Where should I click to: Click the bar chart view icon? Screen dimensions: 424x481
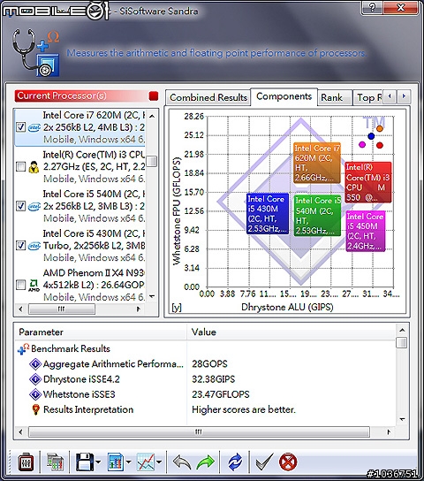coord(116,462)
